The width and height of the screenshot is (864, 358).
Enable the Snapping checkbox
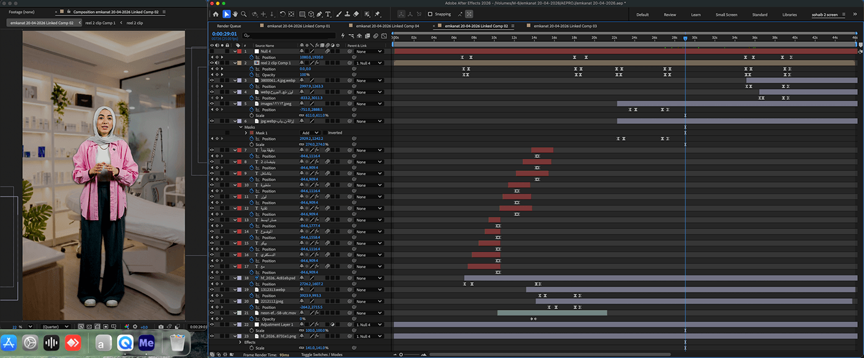point(430,14)
